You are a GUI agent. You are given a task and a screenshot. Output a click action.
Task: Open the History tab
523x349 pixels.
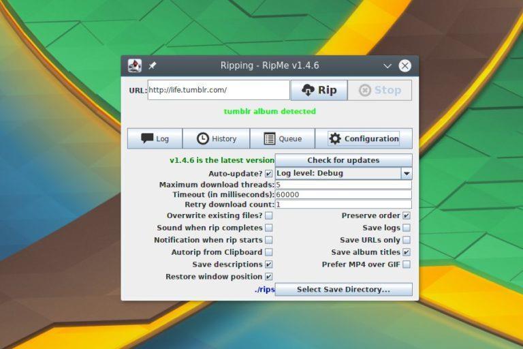point(216,138)
